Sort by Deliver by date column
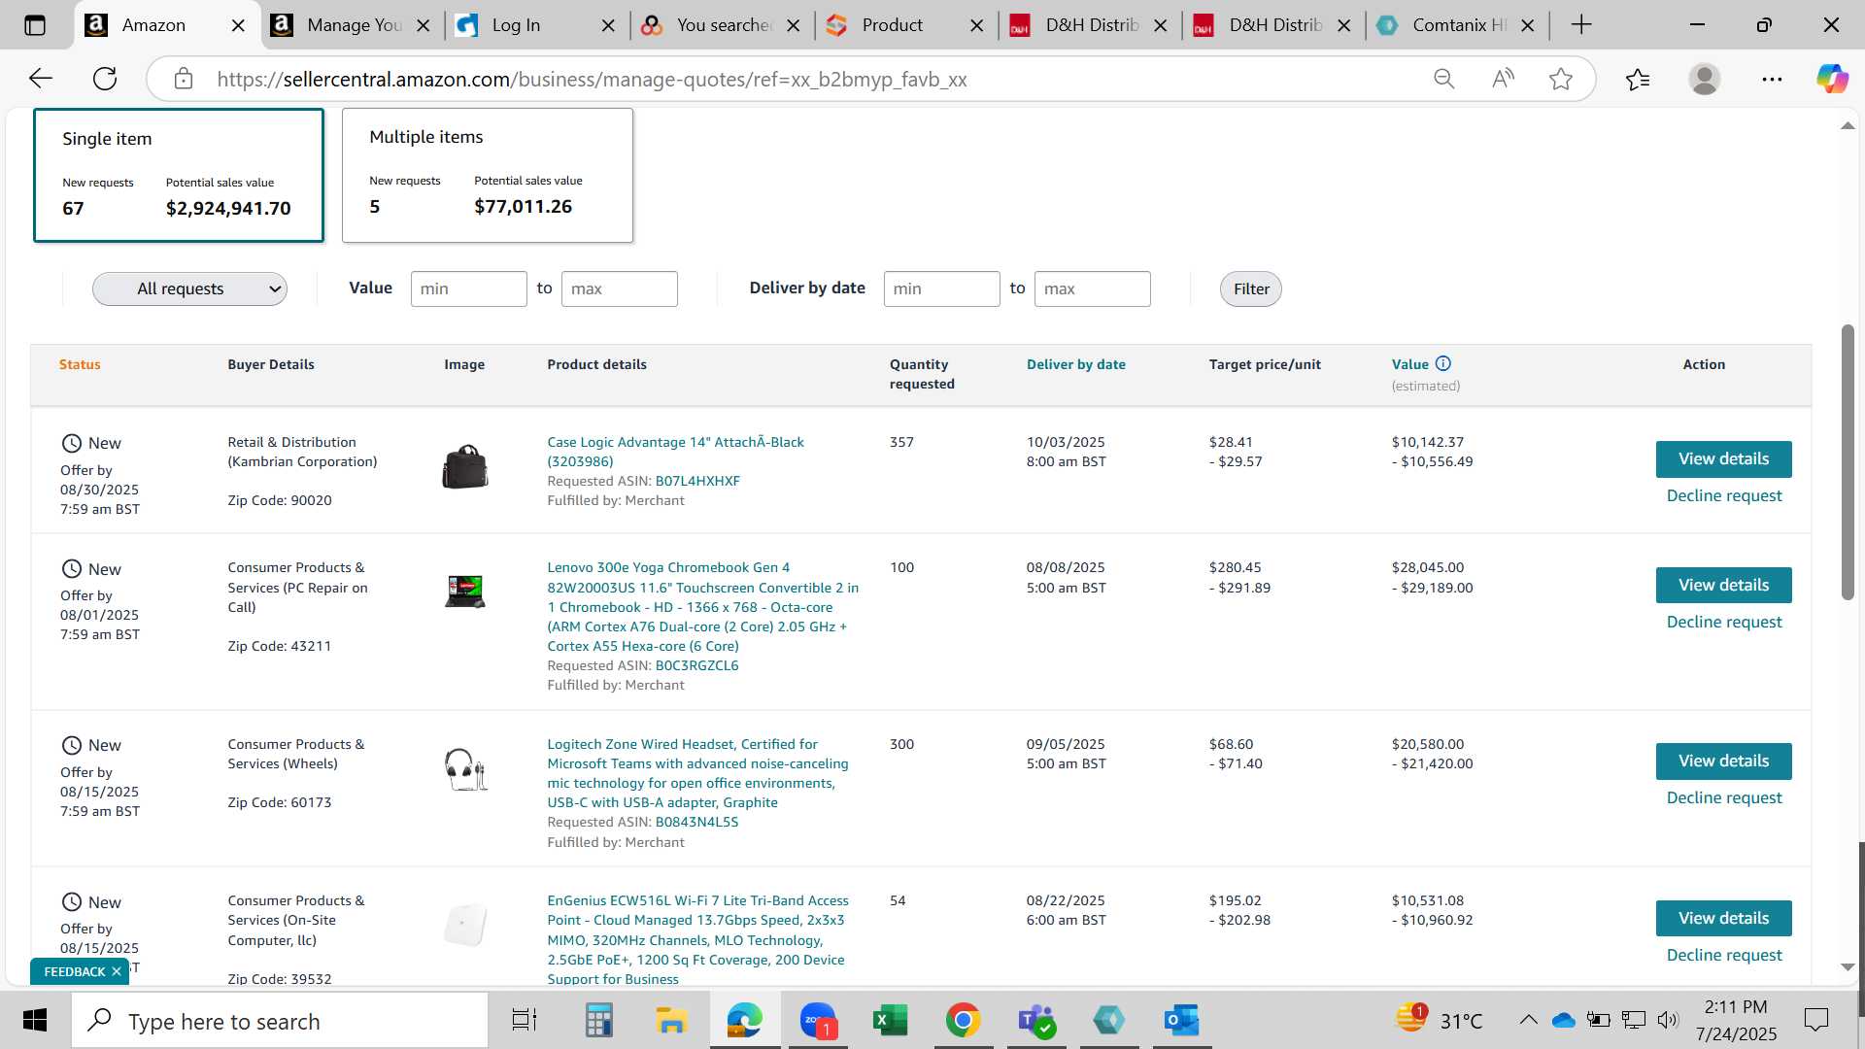1865x1049 pixels. (1076, 364)
